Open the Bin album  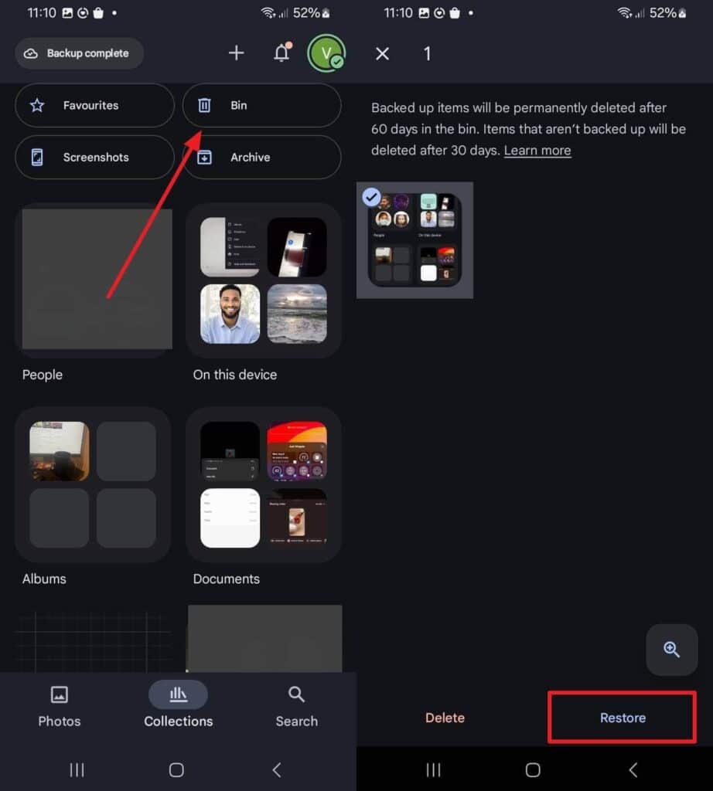(261, 105)
